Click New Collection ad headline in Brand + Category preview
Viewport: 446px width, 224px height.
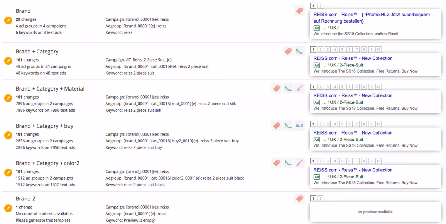[353, 58]
